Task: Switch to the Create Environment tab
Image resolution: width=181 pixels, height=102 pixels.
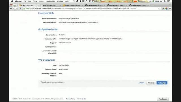Action: tap(29, 5)
